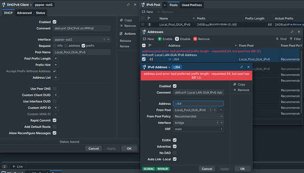Click Release action in DHCPv6 Client
The image size is (304, 173).
[126, 41]
